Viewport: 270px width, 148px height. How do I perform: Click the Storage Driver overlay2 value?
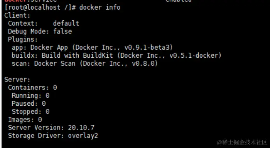click(83, 136)
